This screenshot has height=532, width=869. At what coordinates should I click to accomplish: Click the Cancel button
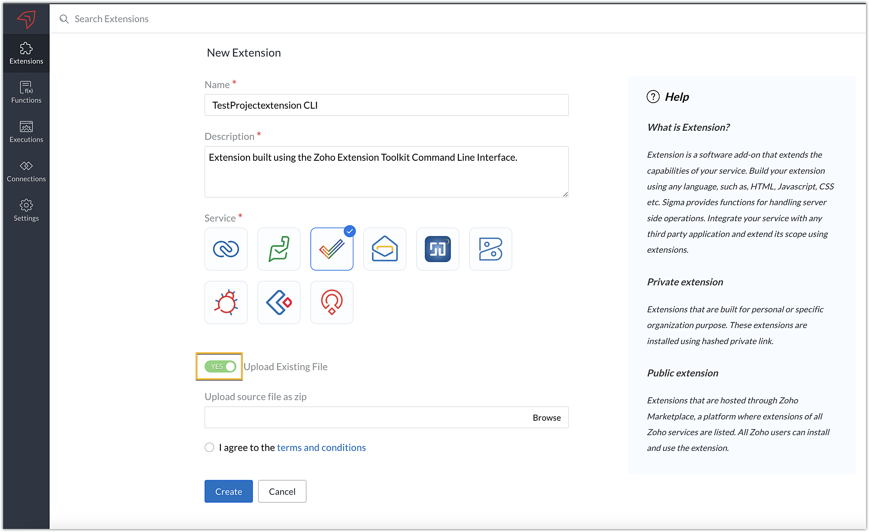282,491
